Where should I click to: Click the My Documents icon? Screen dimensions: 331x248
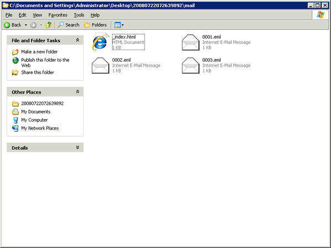pyautogui.click(x=15, y=111)
